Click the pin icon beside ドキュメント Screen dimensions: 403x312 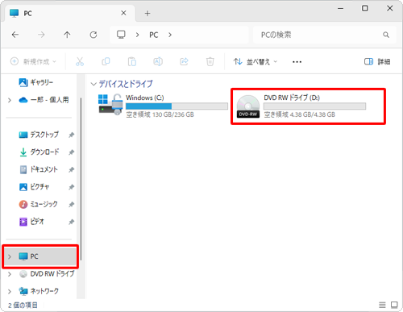click(x=71, y=170)
